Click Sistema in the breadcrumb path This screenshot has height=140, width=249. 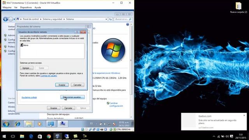70,19
